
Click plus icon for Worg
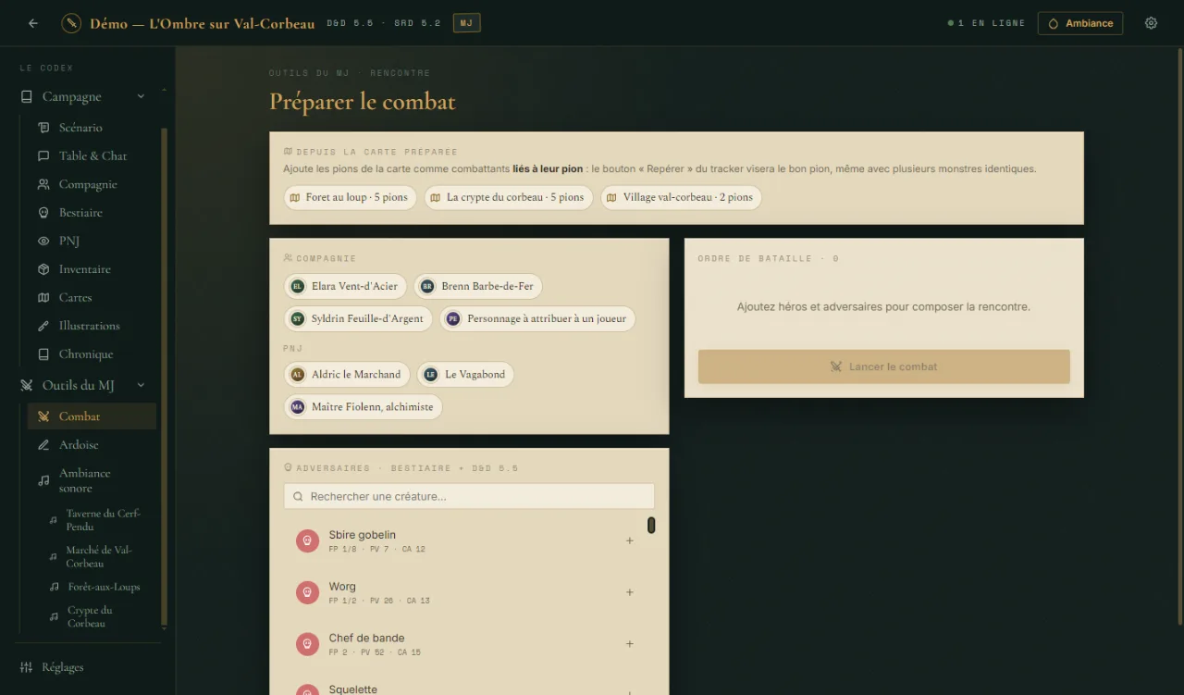coord(630,592)
